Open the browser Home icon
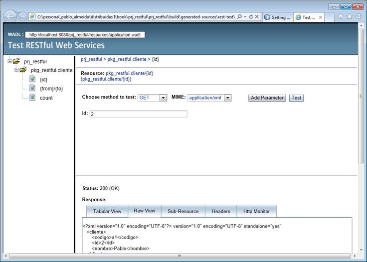The width and height of the screenshot is (367, 262). tap(341, 16)
